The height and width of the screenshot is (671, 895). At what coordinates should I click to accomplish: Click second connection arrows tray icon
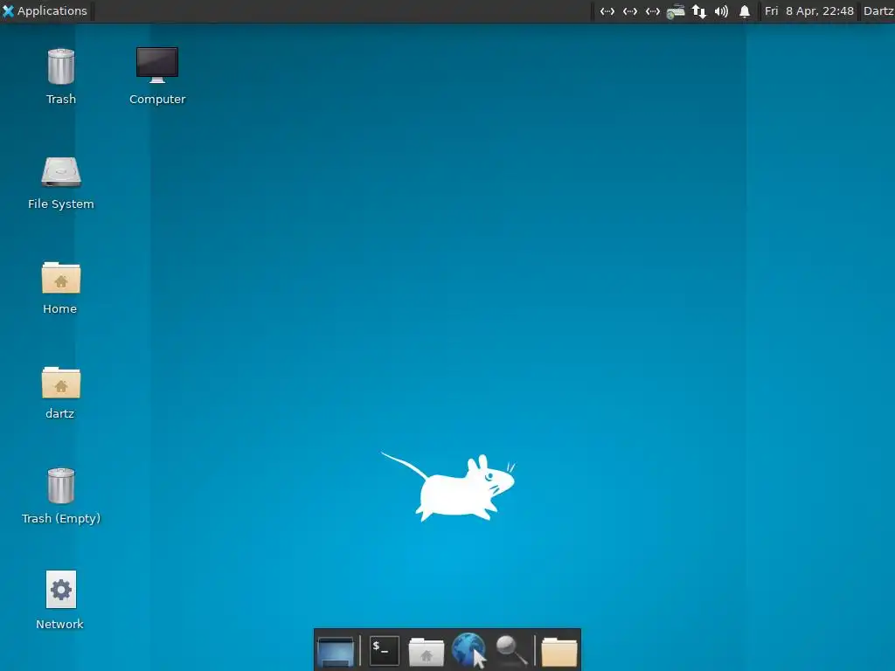pos(630,11)
